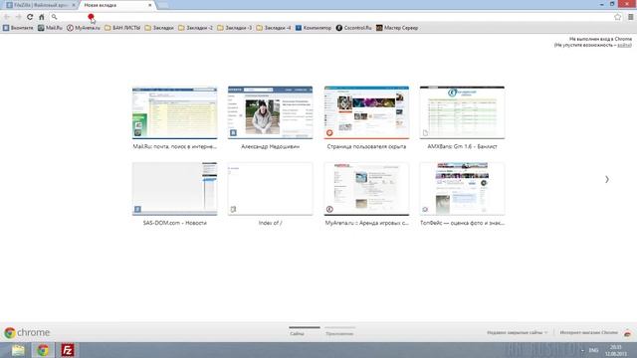Click Chrome icon in the taskbar

tap(43, 350)
